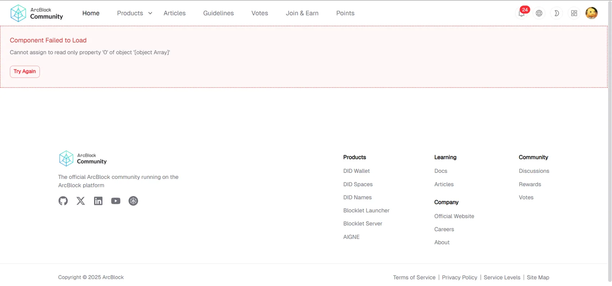
Task: Open the notifications bell with 24 badge
Action: [x=522, y=13]
